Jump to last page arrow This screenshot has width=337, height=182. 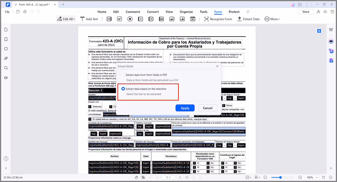(x=187, y=178)
